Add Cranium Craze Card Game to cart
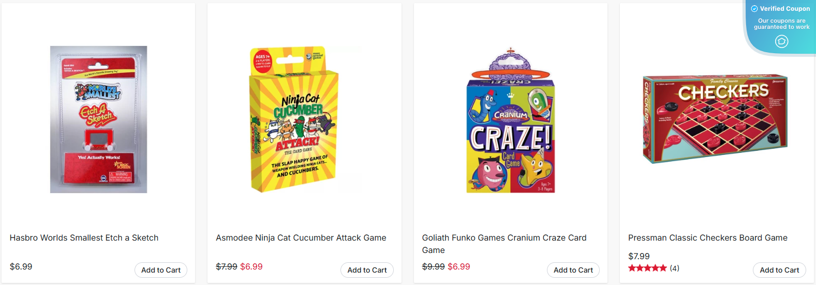Screen dimensions: 816x285 (573, 270)
